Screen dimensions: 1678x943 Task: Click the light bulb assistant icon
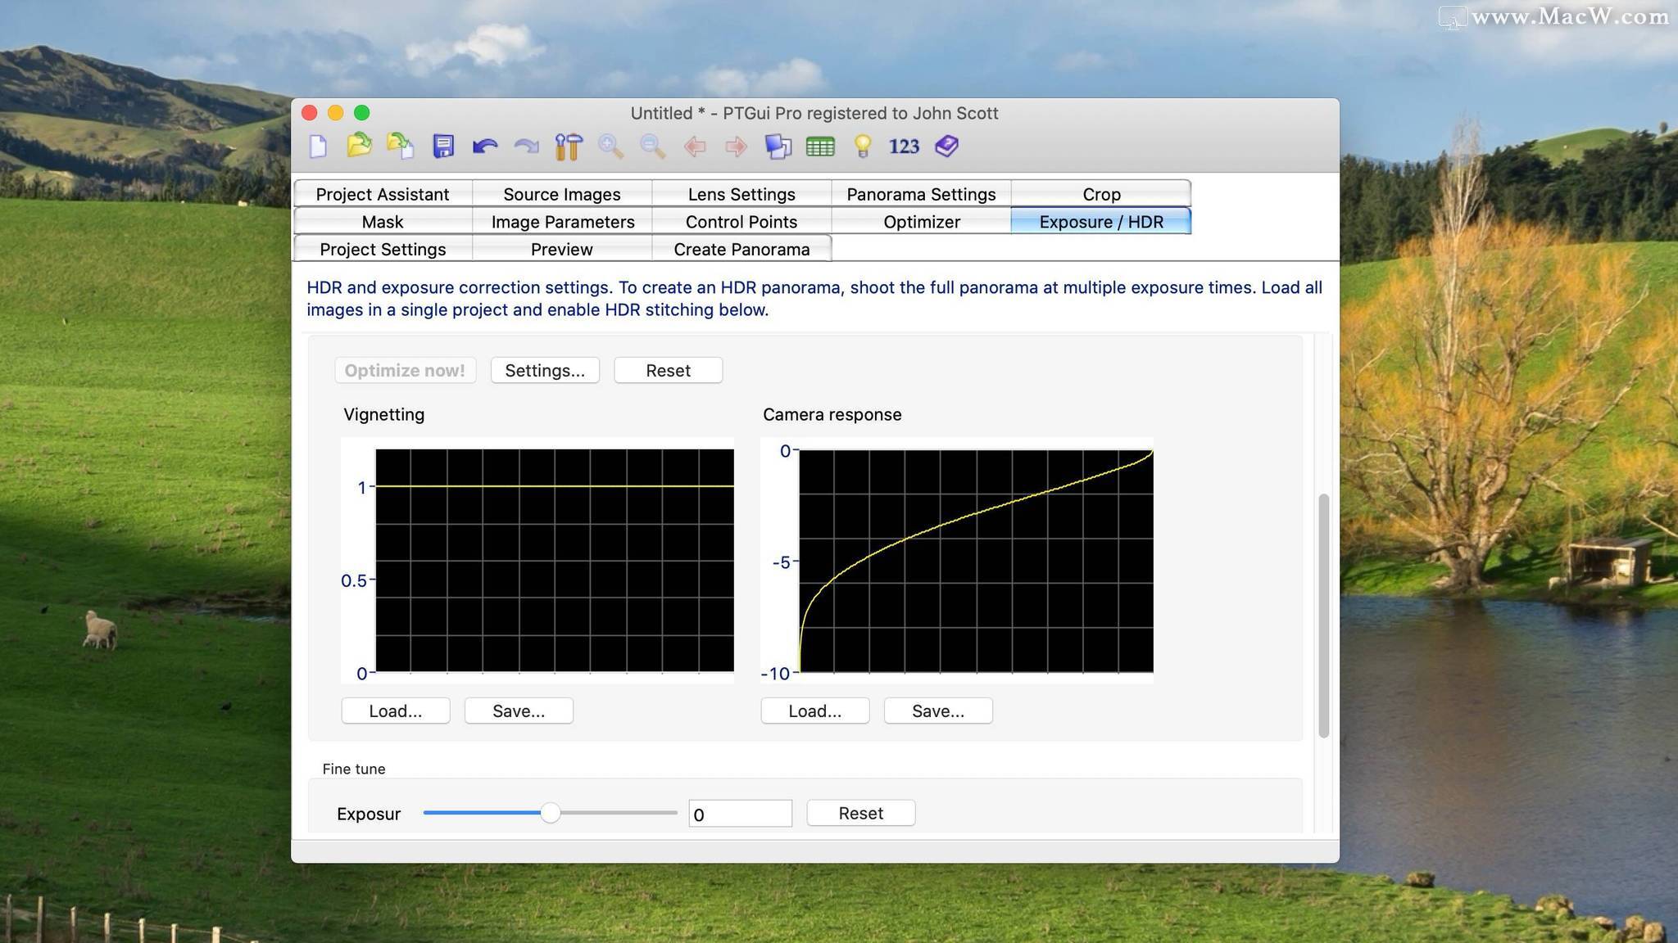(862, 147)
